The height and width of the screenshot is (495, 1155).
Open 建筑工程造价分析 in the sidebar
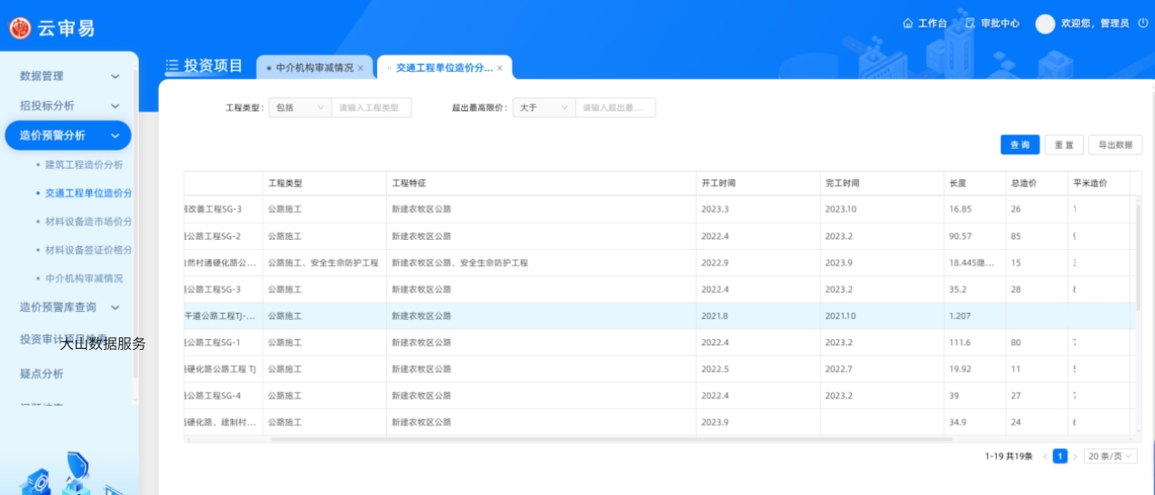84,165
